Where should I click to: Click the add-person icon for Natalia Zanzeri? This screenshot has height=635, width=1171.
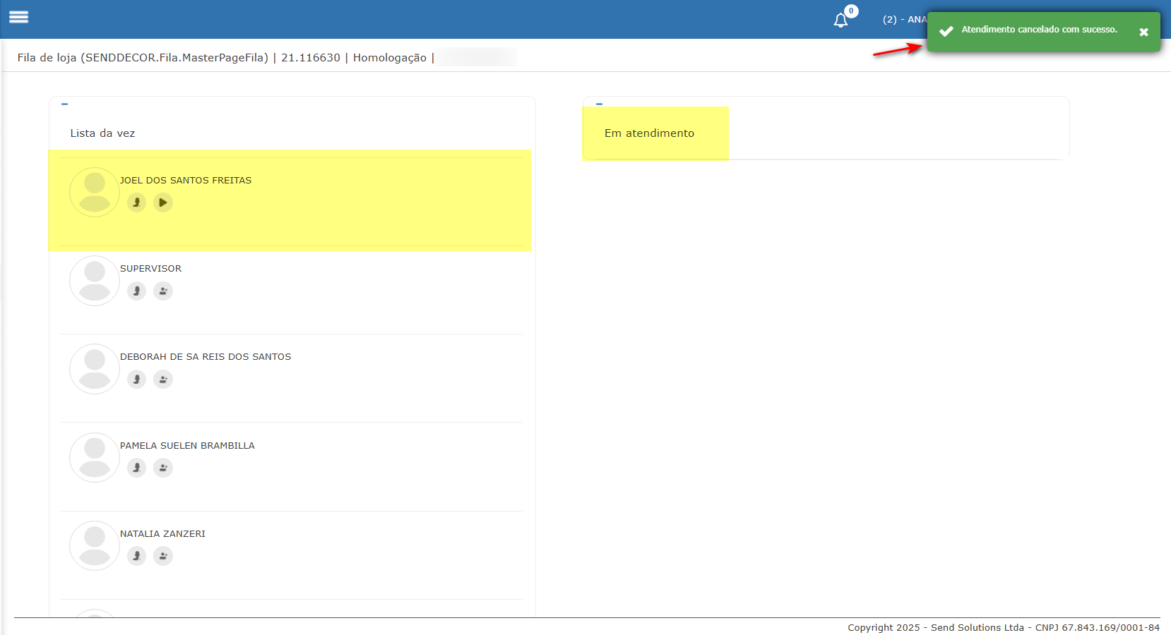point(163,556)
